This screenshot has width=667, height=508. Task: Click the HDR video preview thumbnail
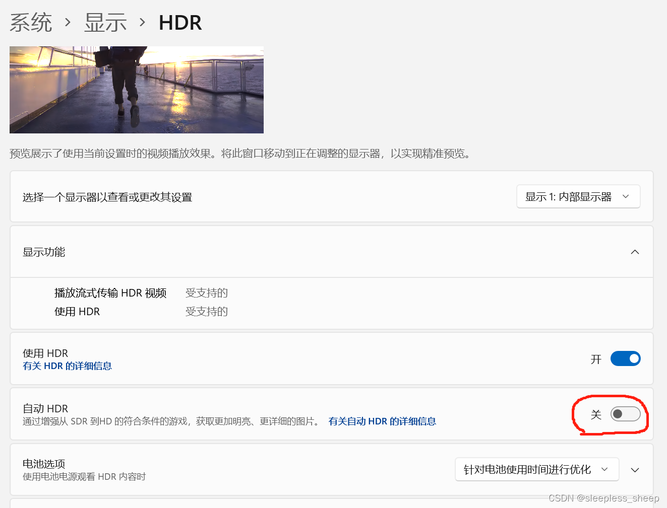[x=137, y=90]
